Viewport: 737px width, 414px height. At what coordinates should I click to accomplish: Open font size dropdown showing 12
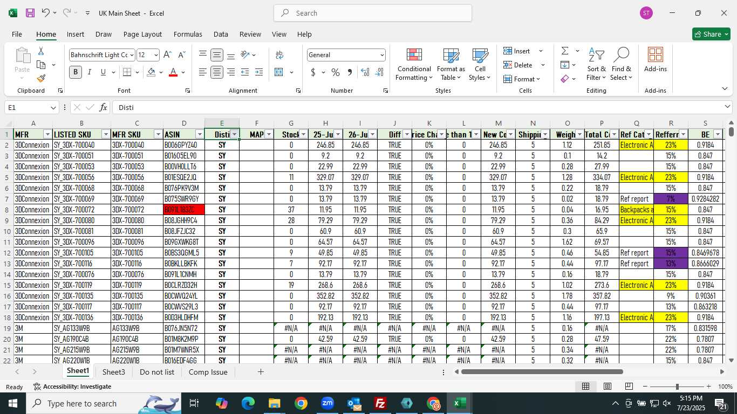click(x=156, y=55)
